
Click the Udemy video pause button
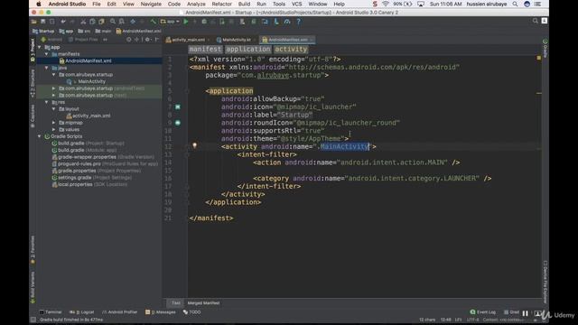tap(526, 313)
